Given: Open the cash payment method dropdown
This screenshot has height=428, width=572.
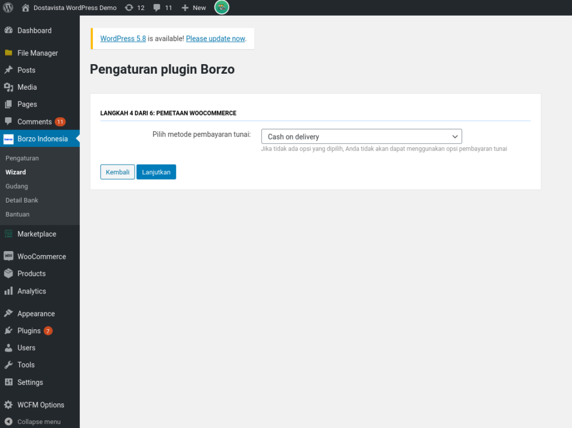Looking at the screenshot, I should coord(361,136).
